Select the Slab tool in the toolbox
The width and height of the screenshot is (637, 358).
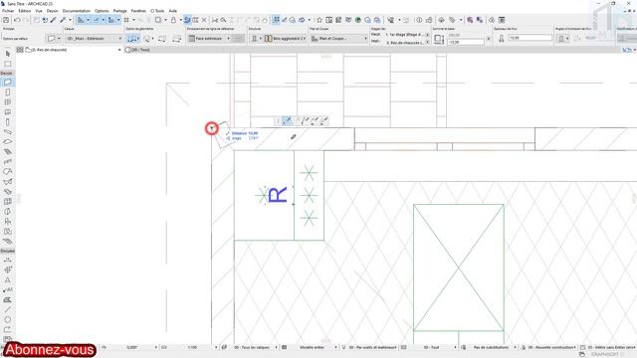[8, 141]
